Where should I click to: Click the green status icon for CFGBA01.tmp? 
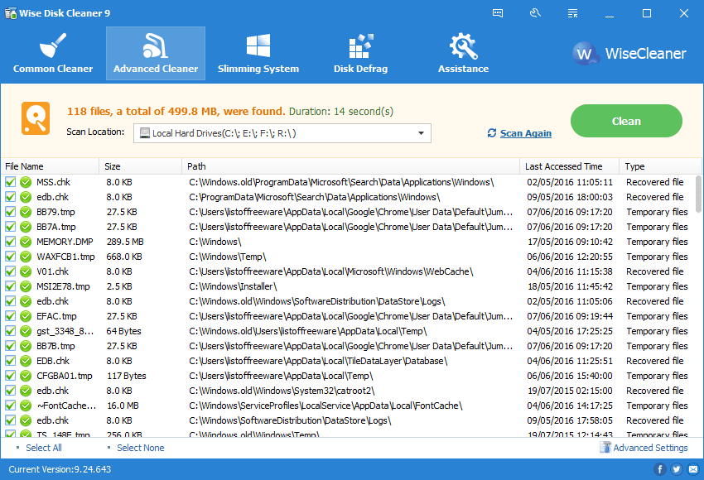(x=26, y=376)
